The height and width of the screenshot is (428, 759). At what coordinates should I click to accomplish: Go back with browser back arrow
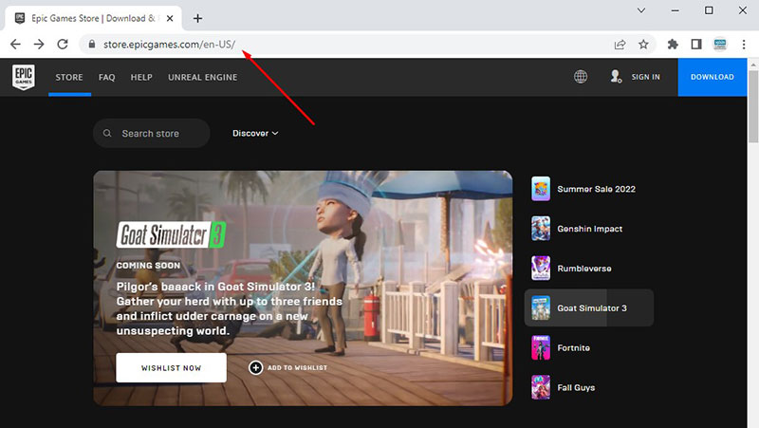(15, 44)
